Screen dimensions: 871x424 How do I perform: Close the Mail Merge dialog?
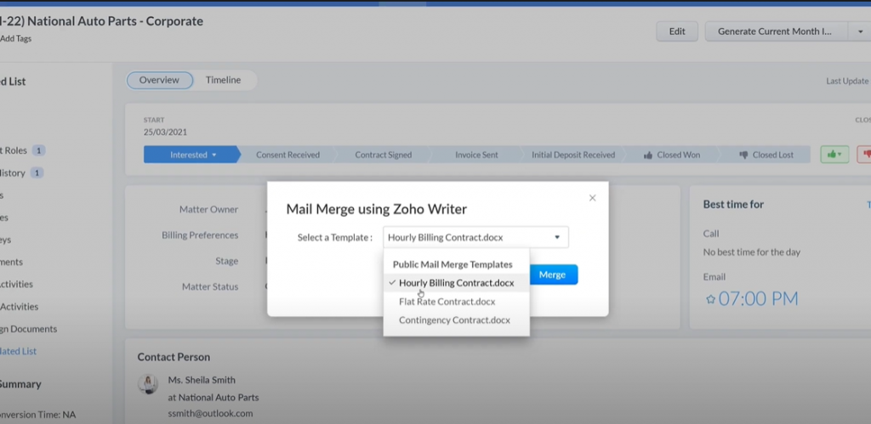592,198
